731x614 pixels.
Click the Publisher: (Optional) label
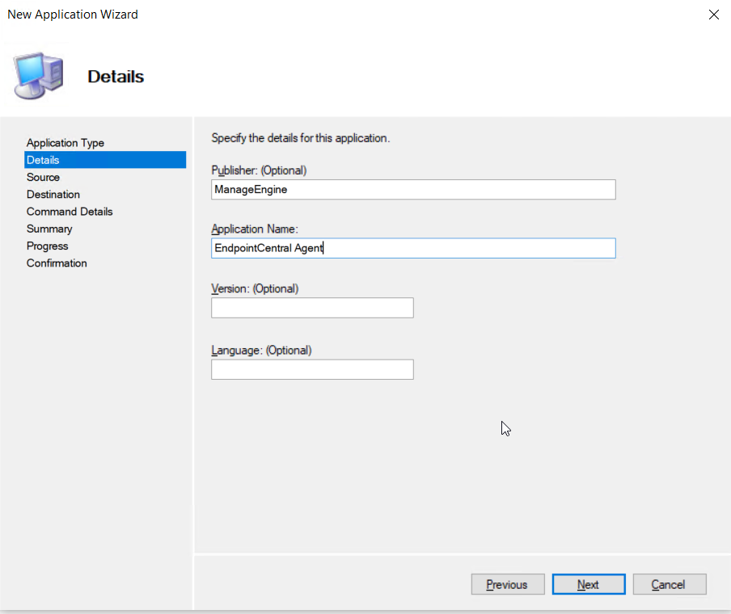pos(259,170)
